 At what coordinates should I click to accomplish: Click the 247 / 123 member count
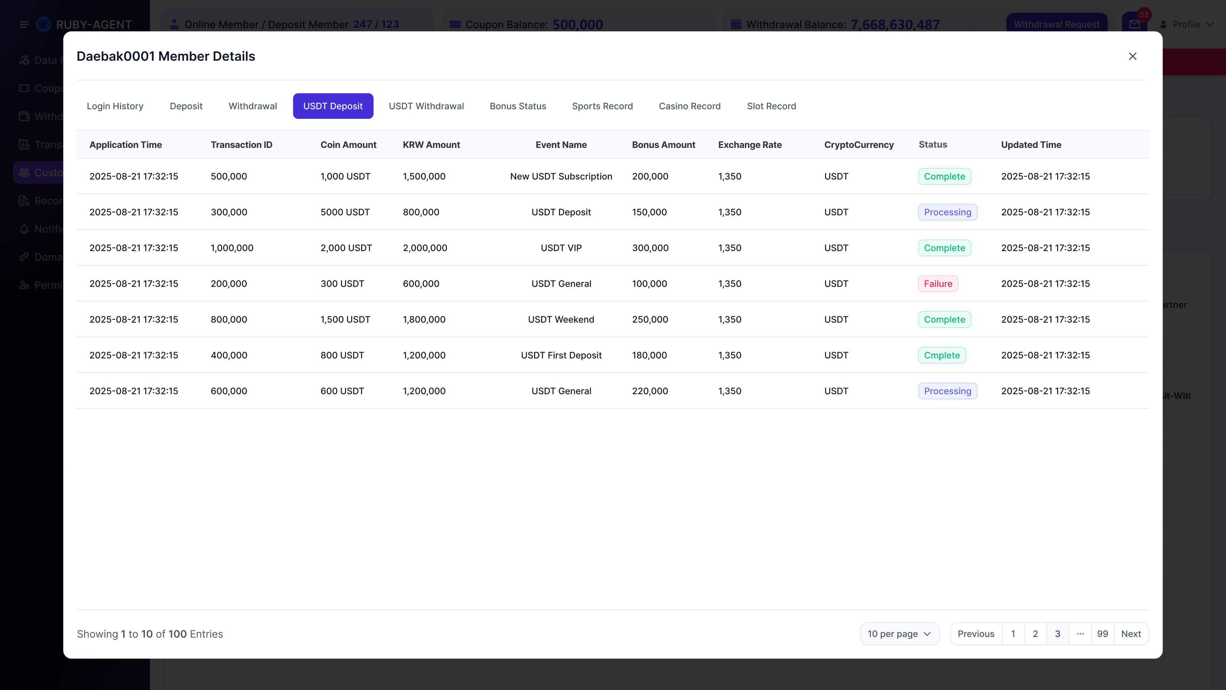376,24
